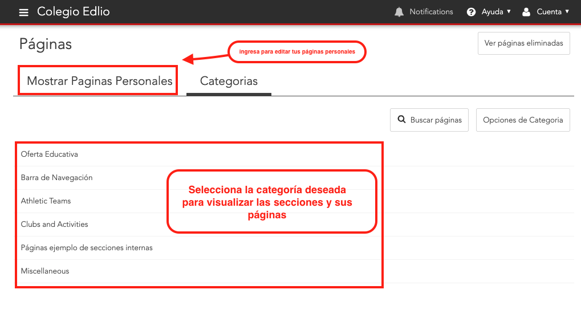Click the Ayuda question mark icon
Image resolution: width=581 pixels, height=322 pixels.
pyautogui.click(x=471, y=12)
